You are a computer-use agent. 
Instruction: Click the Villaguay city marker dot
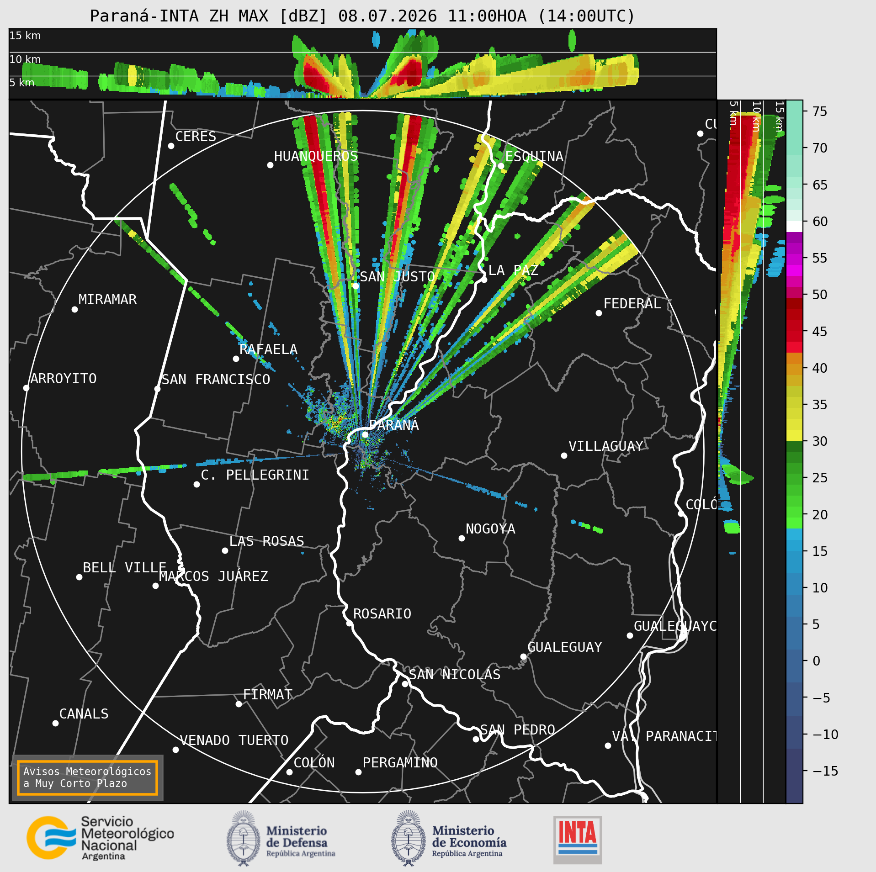tap(564, 455)
